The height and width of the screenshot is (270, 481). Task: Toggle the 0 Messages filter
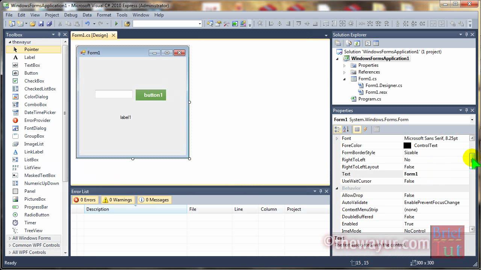pyautogui.click(x=154, y=200)
